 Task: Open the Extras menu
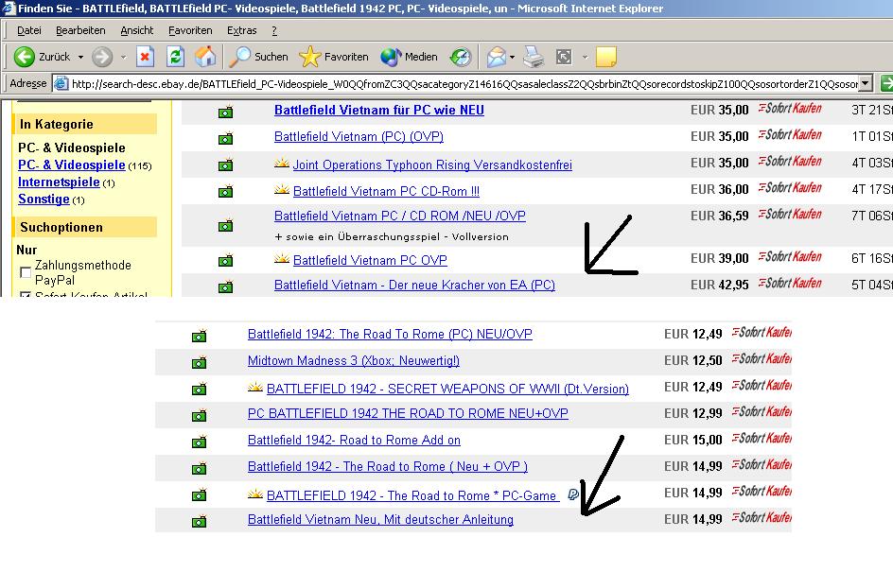[242, 30]
